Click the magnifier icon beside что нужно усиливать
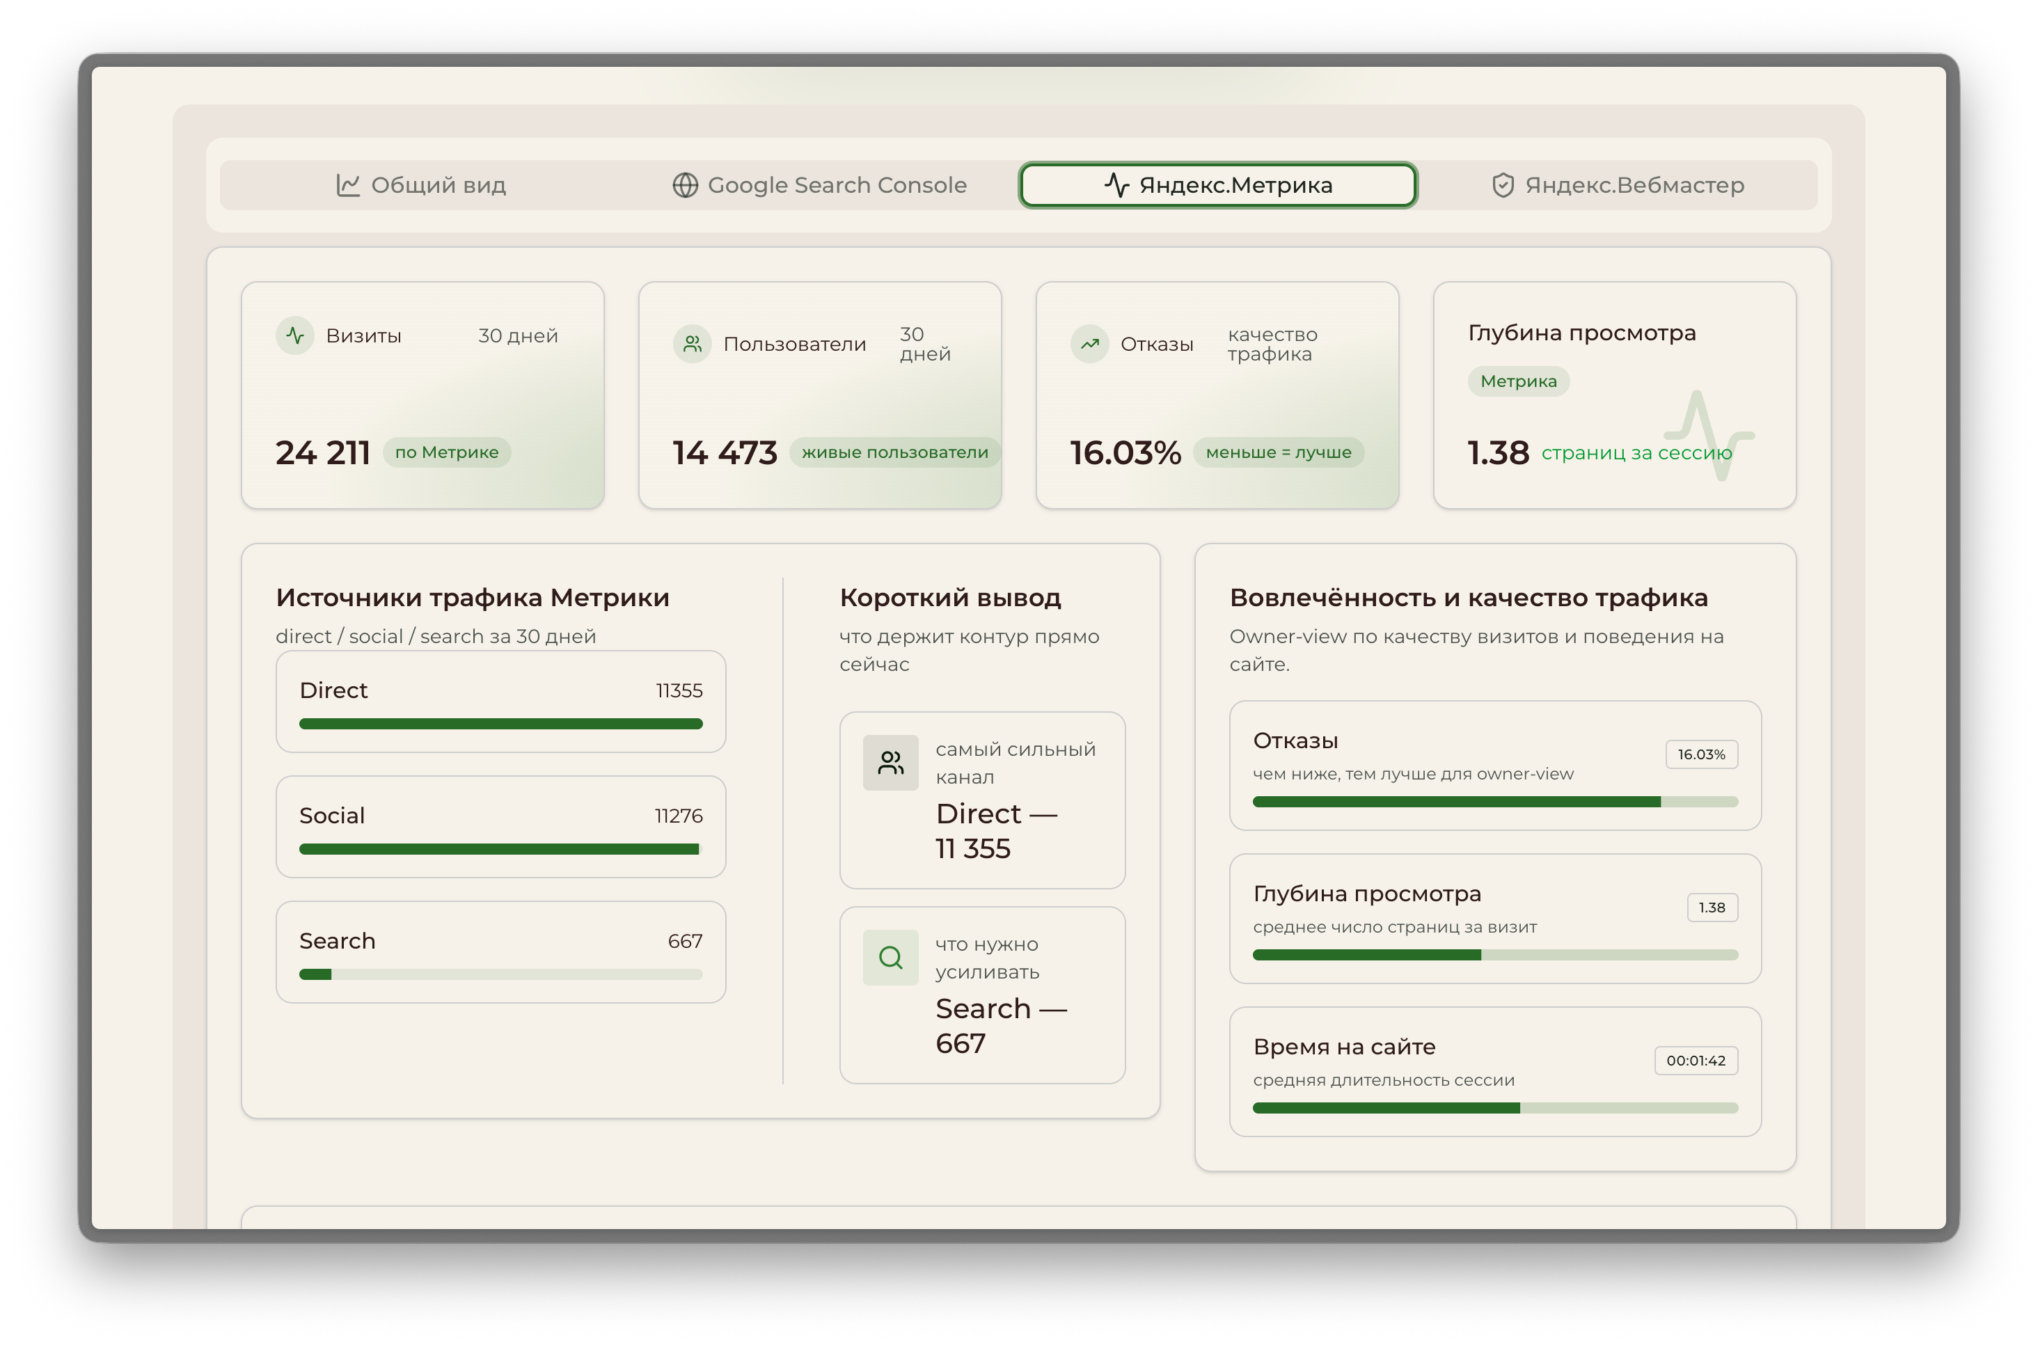The height and width of the screenshot is (1346, 2038). pos(890,957)
